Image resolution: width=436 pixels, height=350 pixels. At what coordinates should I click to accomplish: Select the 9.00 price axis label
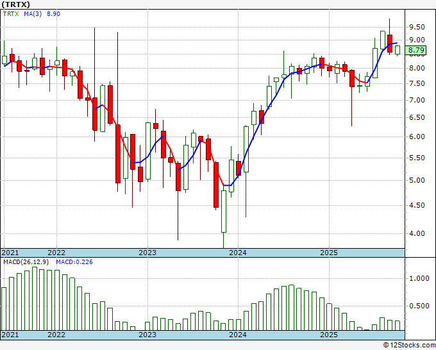(417, 40)
